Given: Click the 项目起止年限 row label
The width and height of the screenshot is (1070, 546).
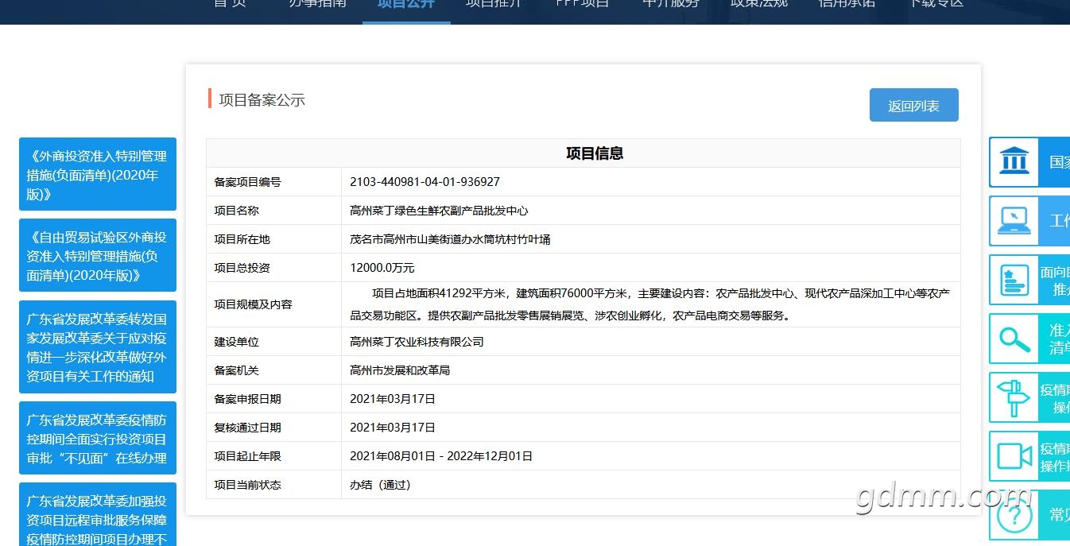Looking at the screenshot, I should pos(247,456).
